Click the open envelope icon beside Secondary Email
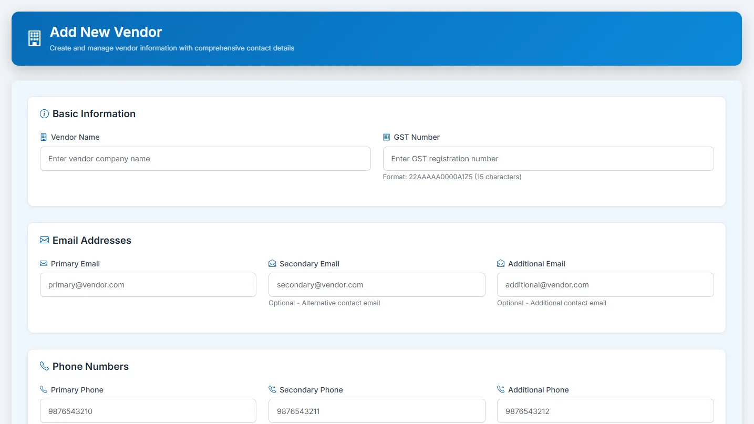754x424 pixels. [x=272, y=263]
